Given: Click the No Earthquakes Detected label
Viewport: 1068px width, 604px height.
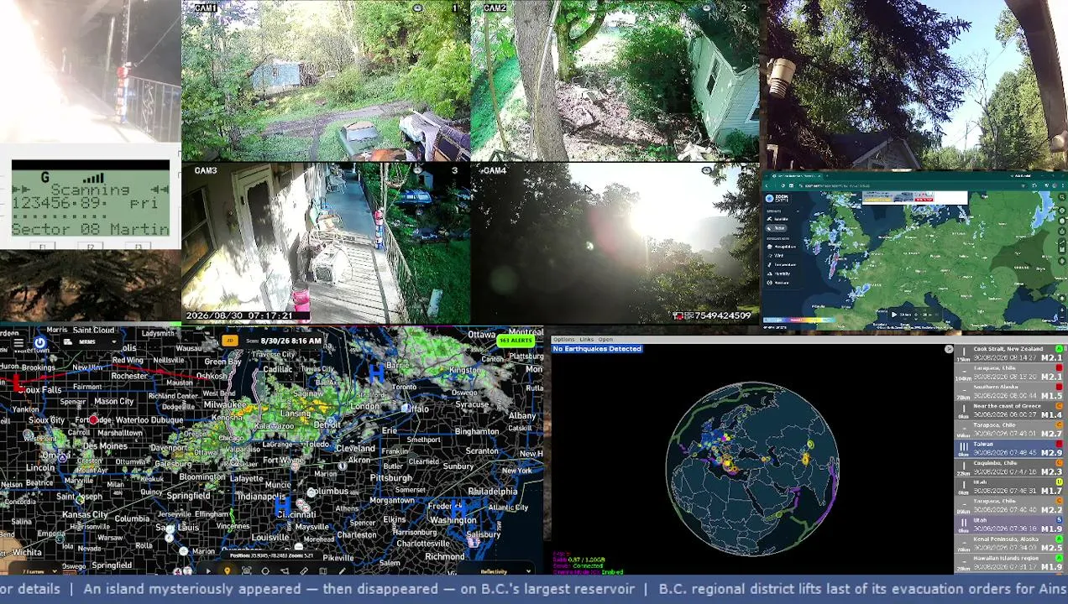Looking at the screenshot, I should [x=597, y=349].
